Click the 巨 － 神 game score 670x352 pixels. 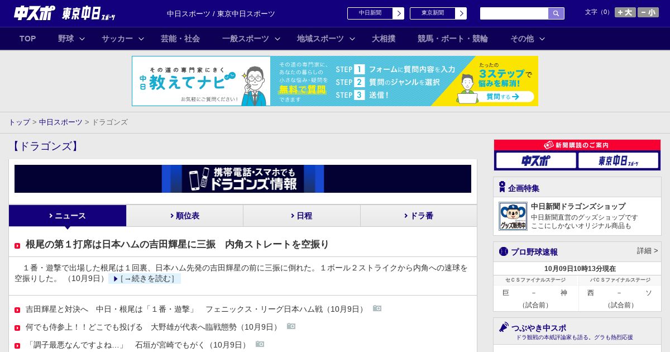tap(534, 293)
